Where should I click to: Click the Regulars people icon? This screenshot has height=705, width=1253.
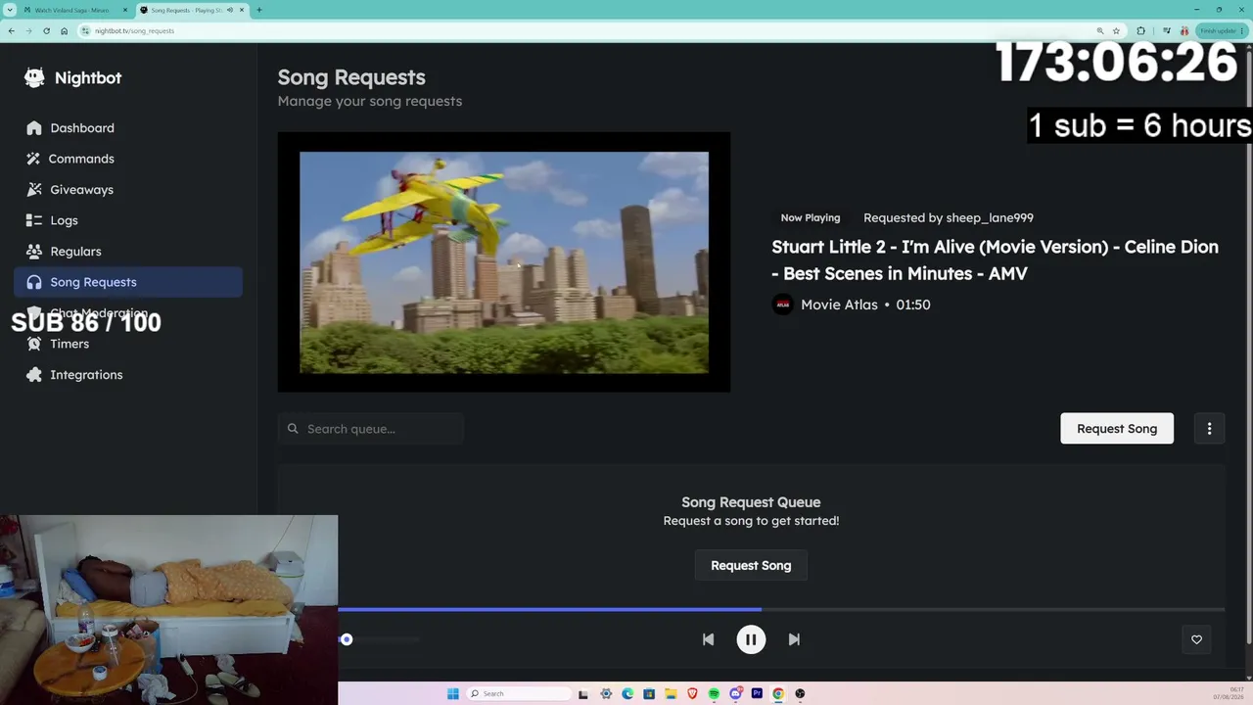point(34,251)
